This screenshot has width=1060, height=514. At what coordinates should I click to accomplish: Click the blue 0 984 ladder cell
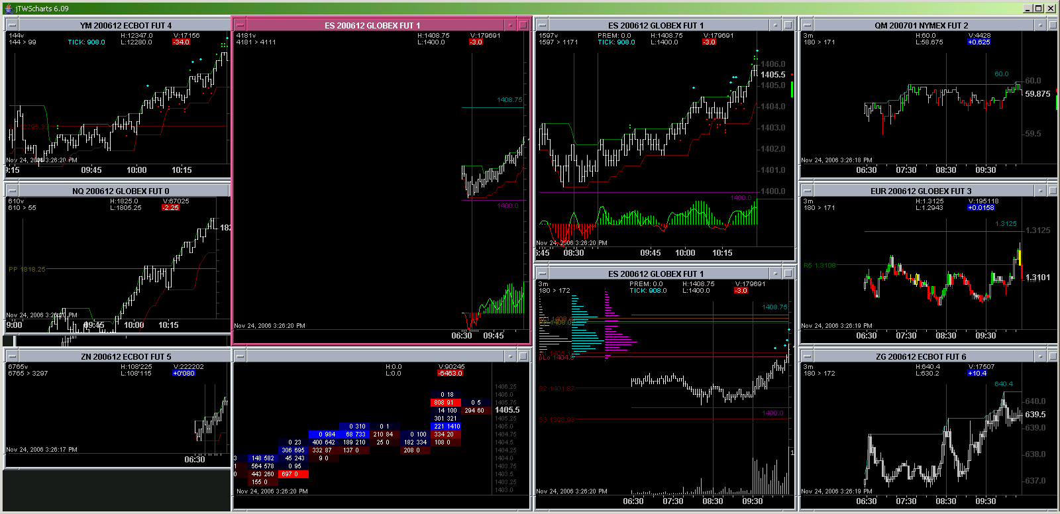click(325, 434)
